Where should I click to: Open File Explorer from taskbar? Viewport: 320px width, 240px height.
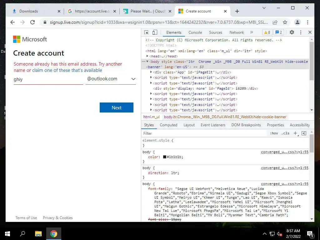(38, 234)
